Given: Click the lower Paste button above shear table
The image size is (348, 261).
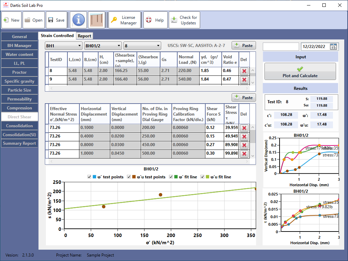Looking at the screenshot, I should pyautogui.click(x=244, y=97).
